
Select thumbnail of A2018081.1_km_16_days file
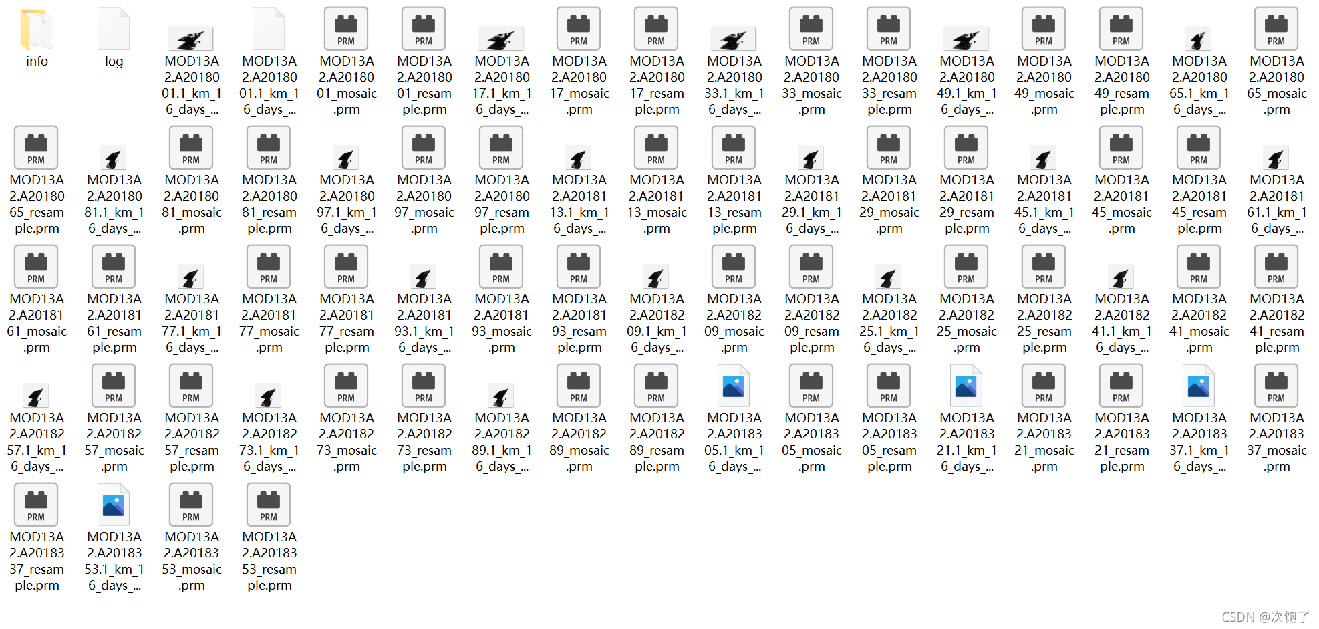coord(114,158)
